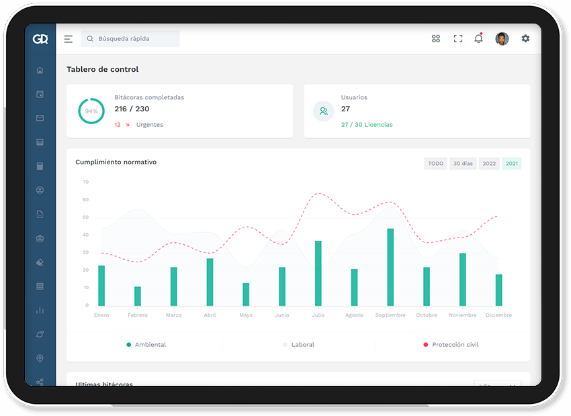Toggle the Laboral series in chart legend
571x416 pixels.
click(298, 345)
